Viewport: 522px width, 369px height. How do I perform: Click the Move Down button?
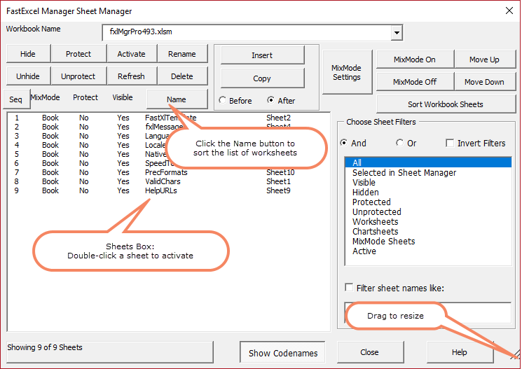[x=484, y=82]
